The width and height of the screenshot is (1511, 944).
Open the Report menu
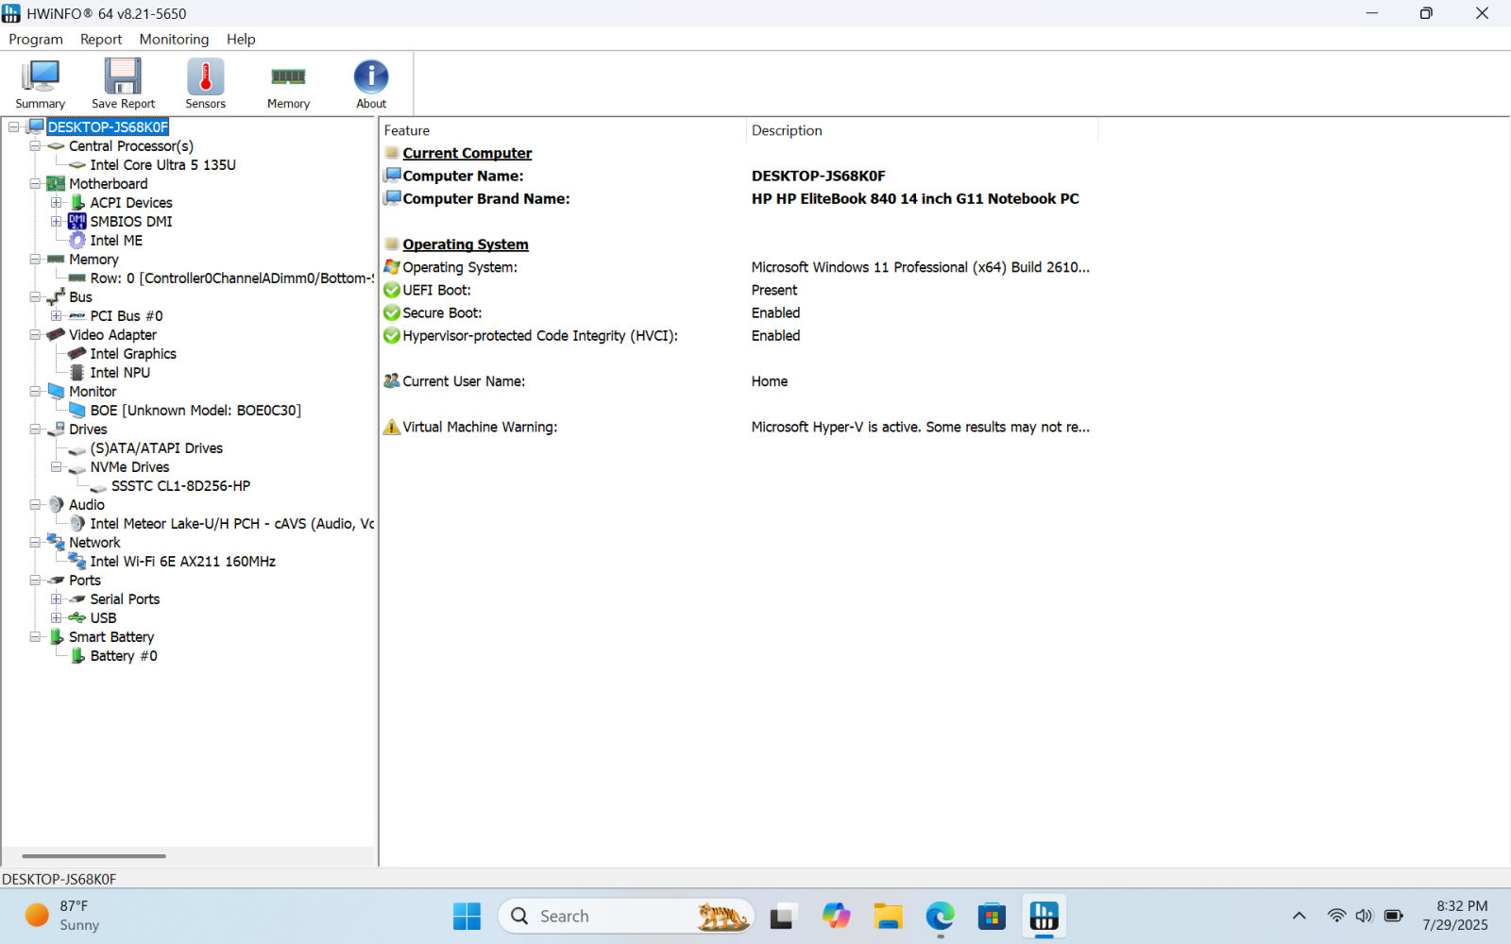pyautogui.click(x=101, y=39)
